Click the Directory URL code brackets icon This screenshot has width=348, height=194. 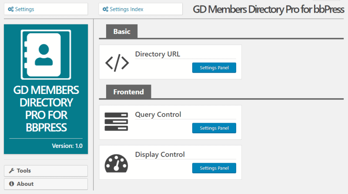(117, 63)
